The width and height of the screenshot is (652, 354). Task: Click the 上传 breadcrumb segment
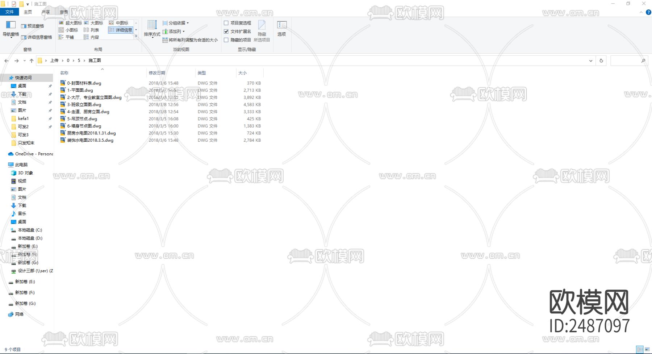[x=54, y=61]
